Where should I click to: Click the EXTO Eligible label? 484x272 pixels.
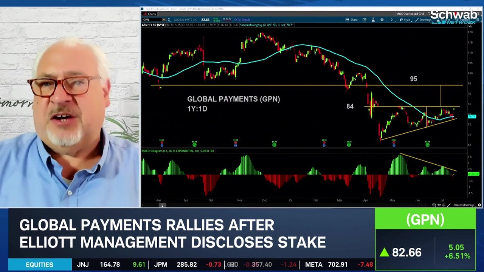point(242,20)
